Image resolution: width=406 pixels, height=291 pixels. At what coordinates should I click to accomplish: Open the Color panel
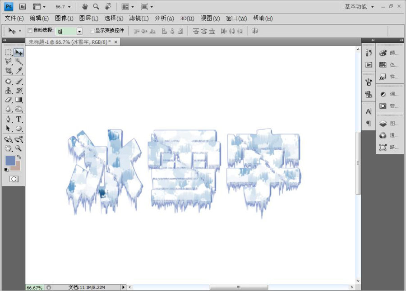click(x=389, y=53)
